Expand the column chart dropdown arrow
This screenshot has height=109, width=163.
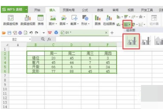122,17
